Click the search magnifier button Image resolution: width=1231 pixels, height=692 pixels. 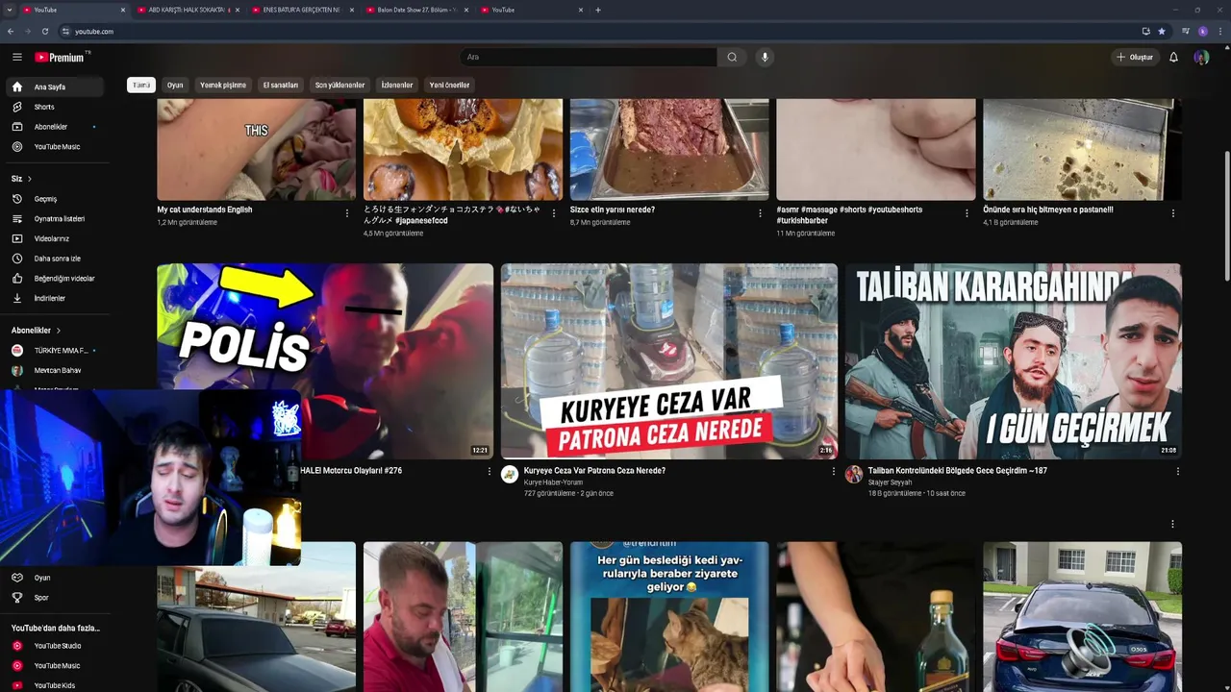pos(732,57)
